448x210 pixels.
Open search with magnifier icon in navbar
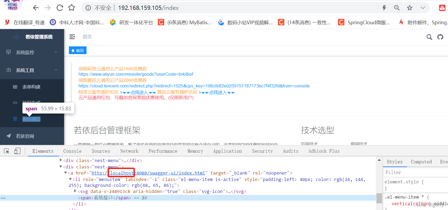[429, 37]
